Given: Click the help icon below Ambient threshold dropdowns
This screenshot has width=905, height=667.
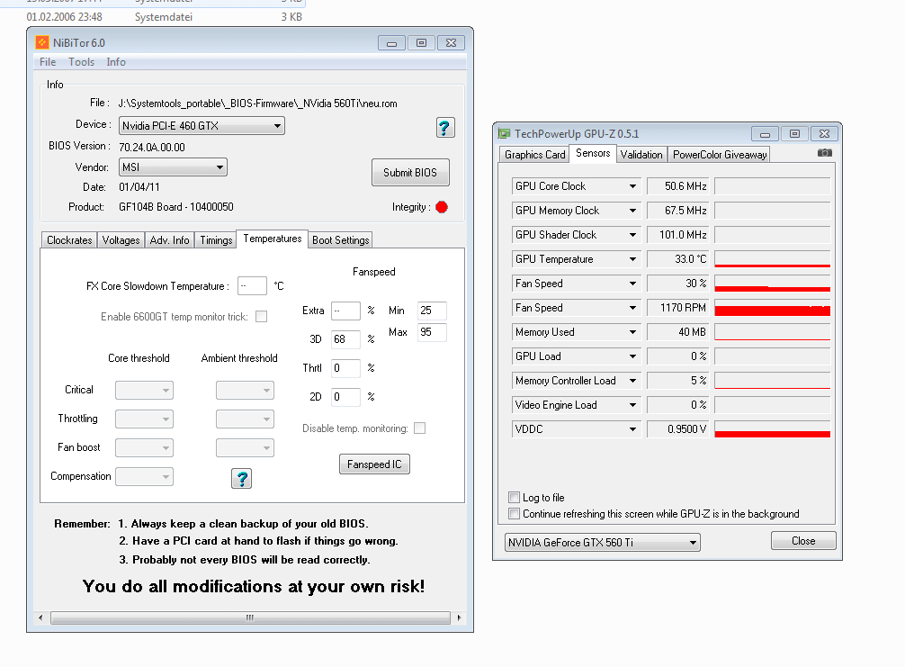Looking at the screenshot, I should 242,478.
